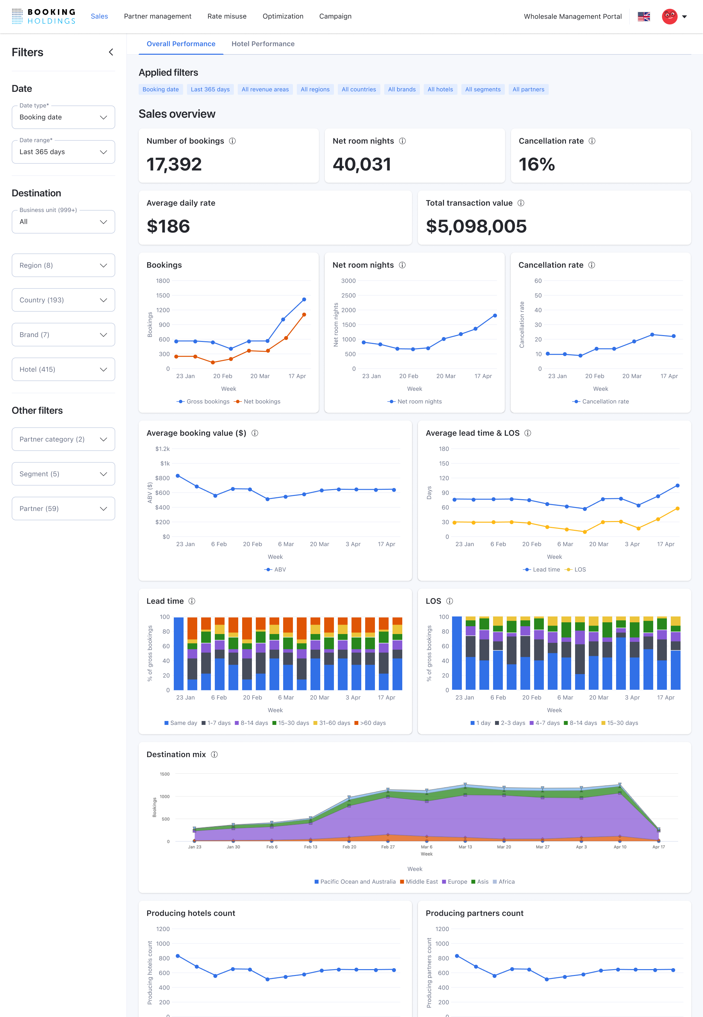Click the US flag language icon

coord(643,16)
